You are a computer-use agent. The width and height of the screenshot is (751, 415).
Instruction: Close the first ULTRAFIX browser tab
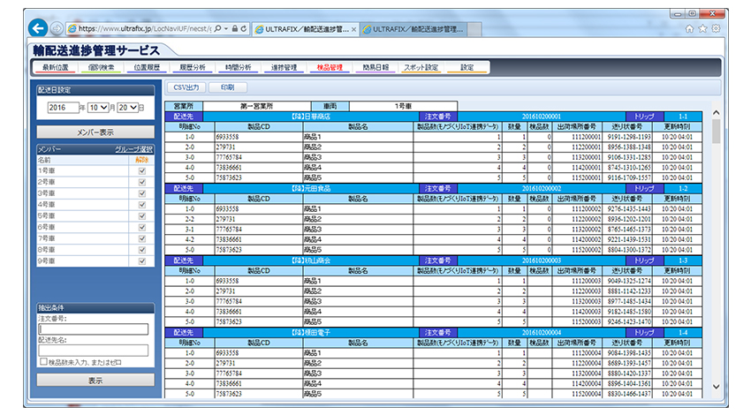[354, 28]
